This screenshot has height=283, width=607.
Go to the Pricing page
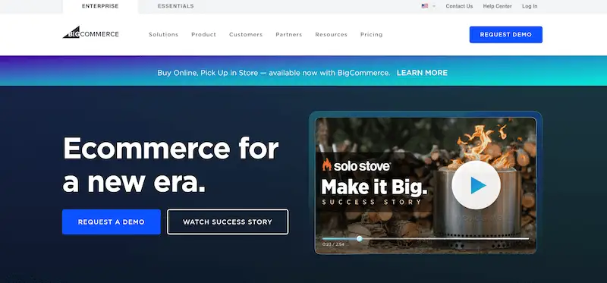click(x=371, y=34)
